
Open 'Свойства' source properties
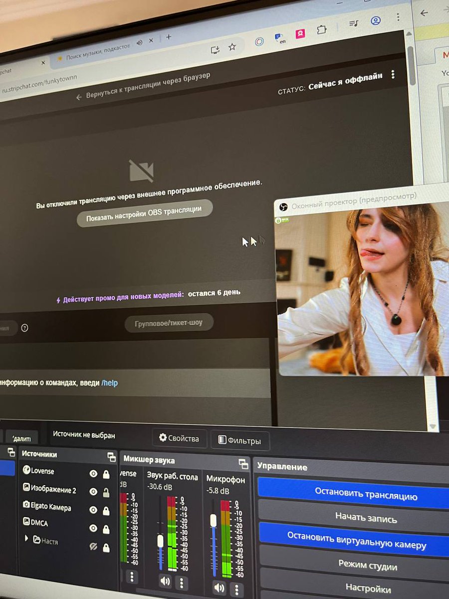pyautogui.click(x=179, y=438)
